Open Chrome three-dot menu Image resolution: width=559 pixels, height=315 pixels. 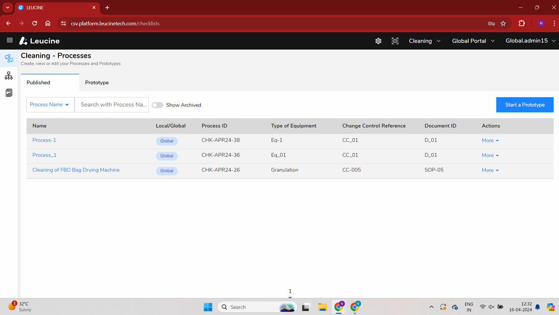(554, 24)
